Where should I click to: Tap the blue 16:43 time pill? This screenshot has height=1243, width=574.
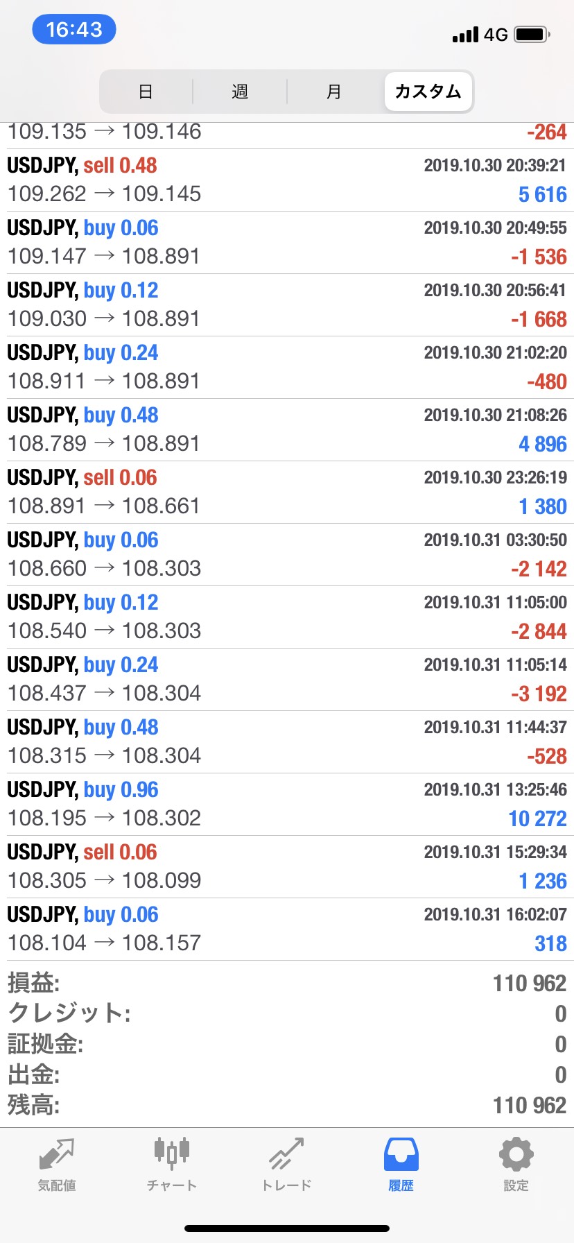[74, 29]
